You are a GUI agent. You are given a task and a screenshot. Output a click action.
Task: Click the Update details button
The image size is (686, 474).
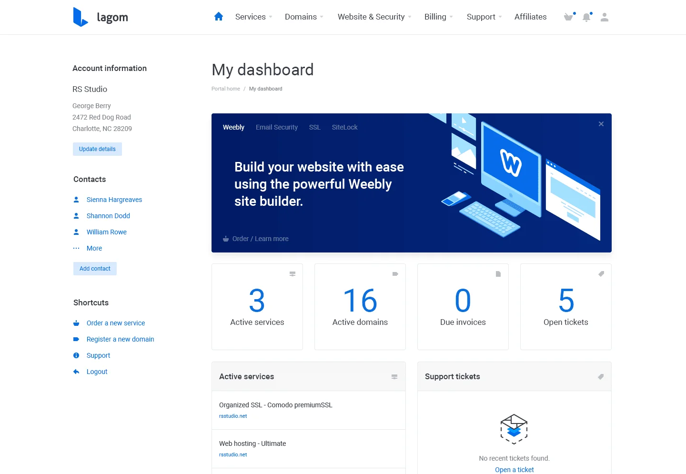click(x=97, y=149)
